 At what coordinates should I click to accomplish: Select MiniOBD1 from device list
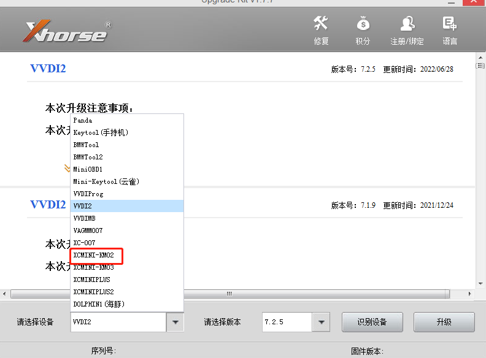(127, 169)
